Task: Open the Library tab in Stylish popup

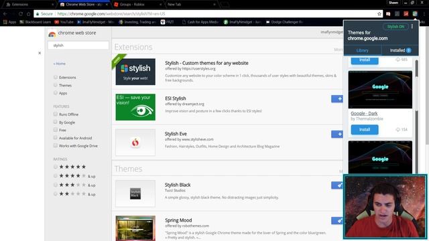Action: [x=363, y=50]
